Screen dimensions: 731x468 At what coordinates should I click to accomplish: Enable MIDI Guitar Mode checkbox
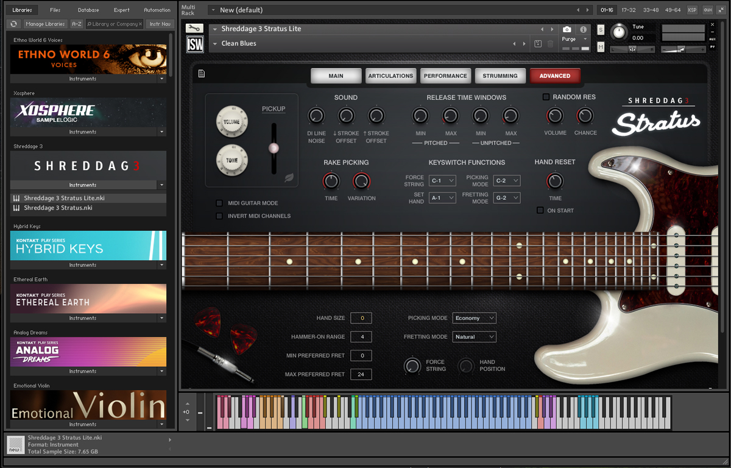(x=219, y=203)
